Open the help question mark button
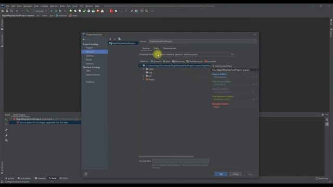Image resolution: width=333 pixels, height=187 pixels. (x=86, y=174)
